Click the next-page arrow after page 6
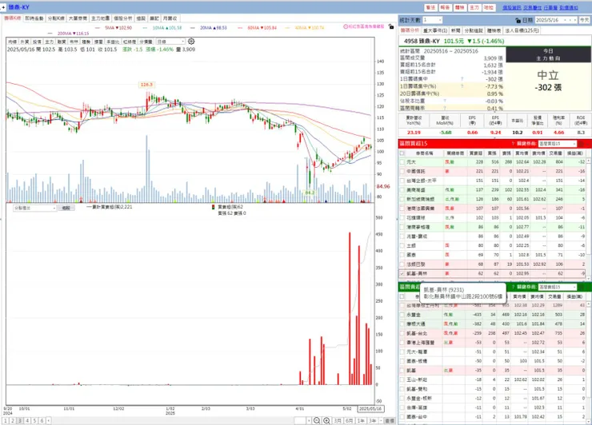The width and height of the screenshot is (592, 425). point(48,420)
